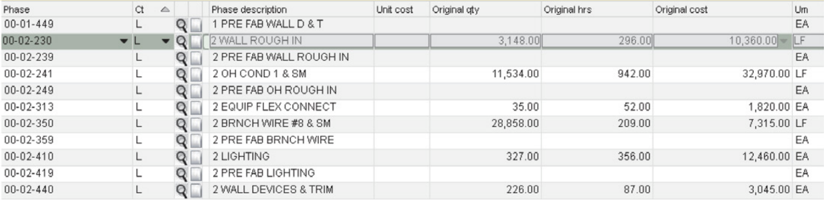Open notes icon on 2 WALL DEVICES & TRIM row

[x=196, y=190]
